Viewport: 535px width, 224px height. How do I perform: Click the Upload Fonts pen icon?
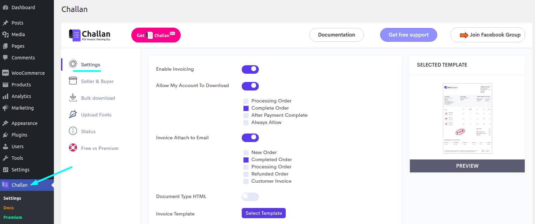click(x=73, y=114)
